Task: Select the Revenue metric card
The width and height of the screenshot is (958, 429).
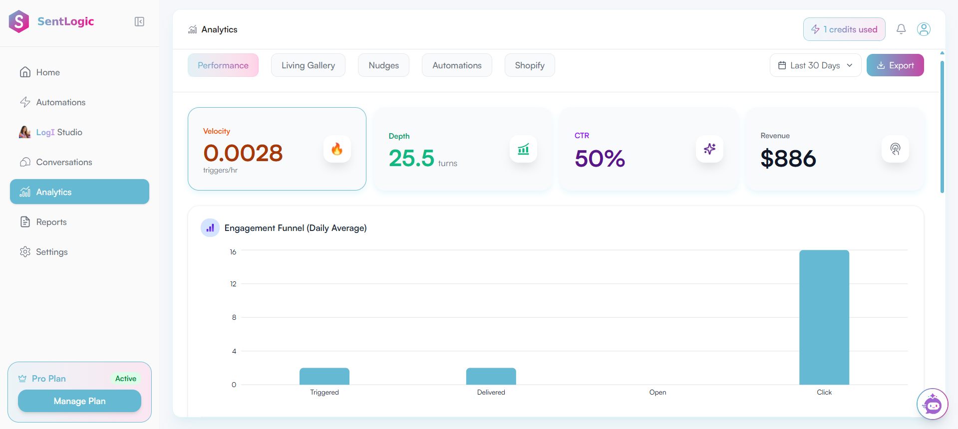Action: pos(835,149)
